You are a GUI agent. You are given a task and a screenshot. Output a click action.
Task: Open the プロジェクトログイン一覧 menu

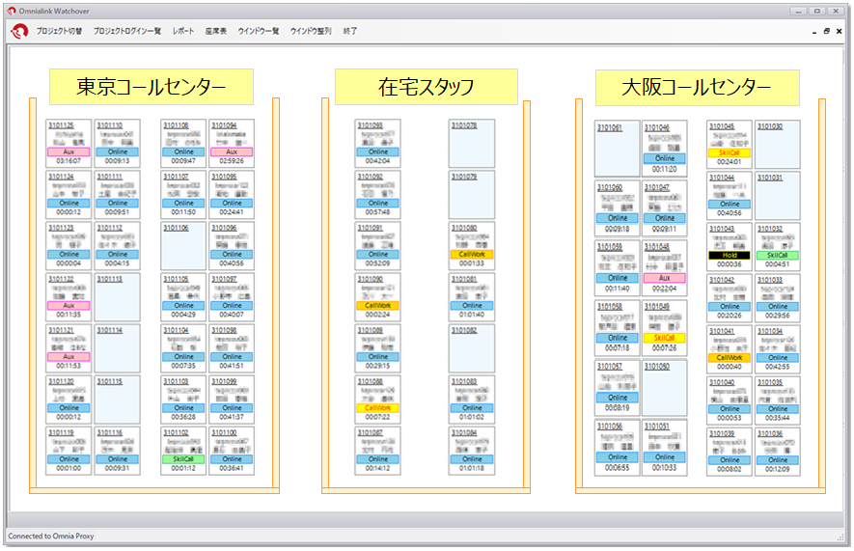127,31
